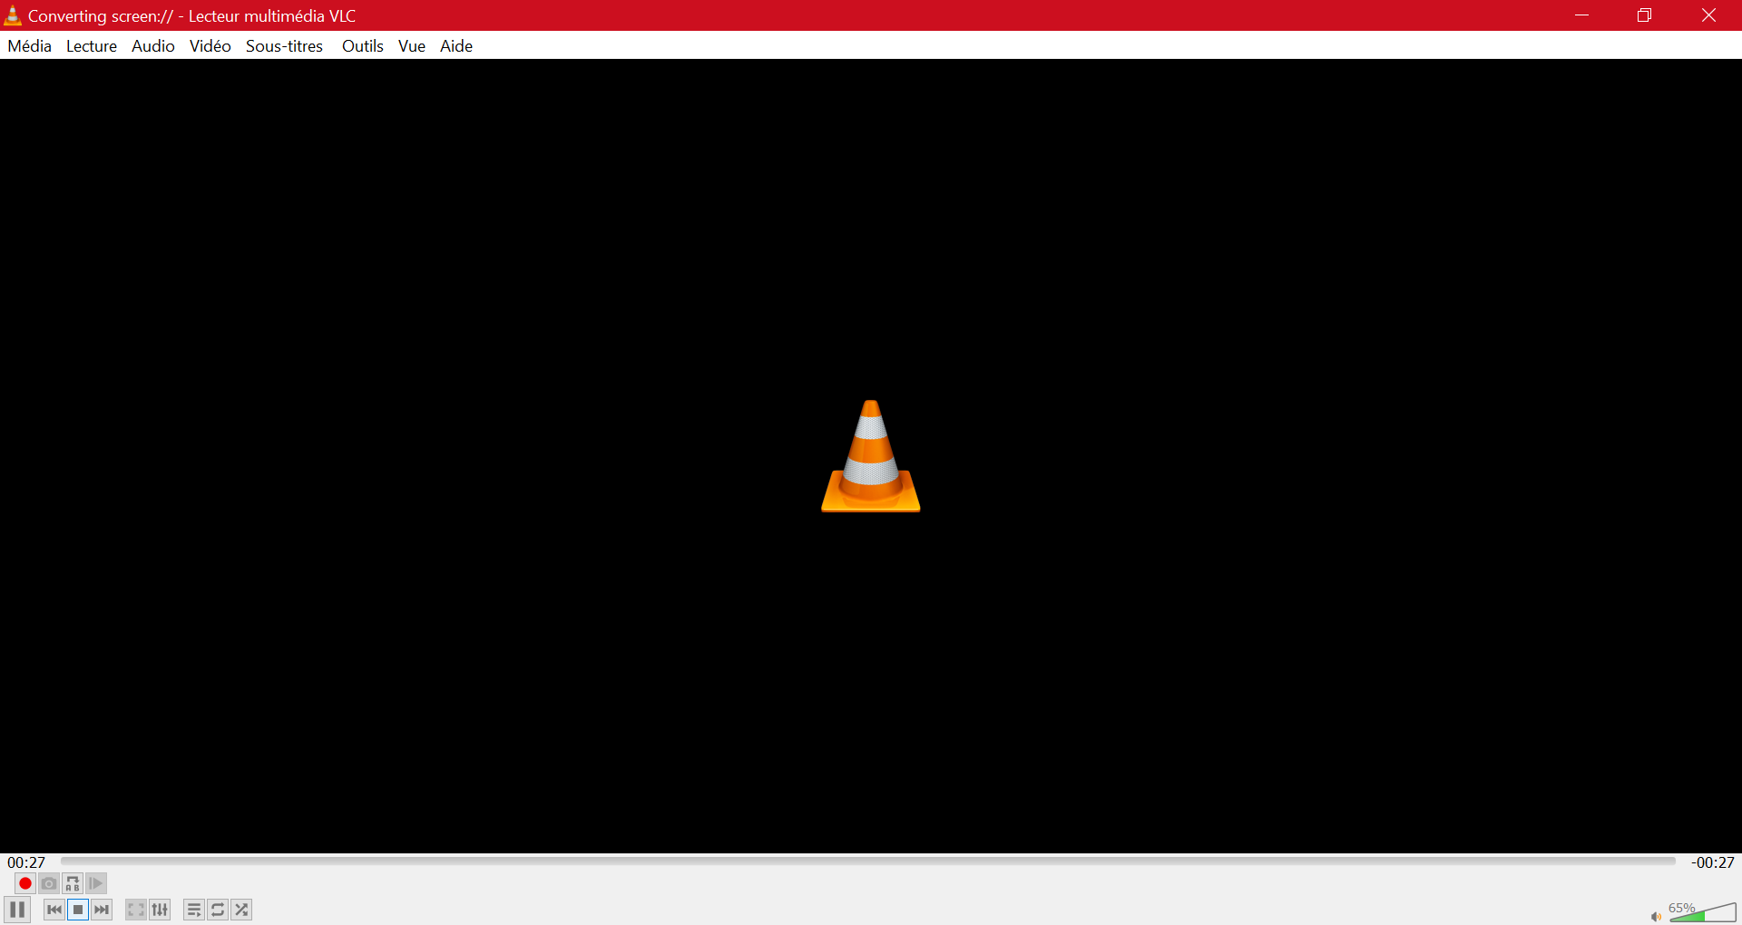The width and height of the screenshot is (1742, 925).
Task: Open the Lecture menu
Action: (x=92, y=45)
